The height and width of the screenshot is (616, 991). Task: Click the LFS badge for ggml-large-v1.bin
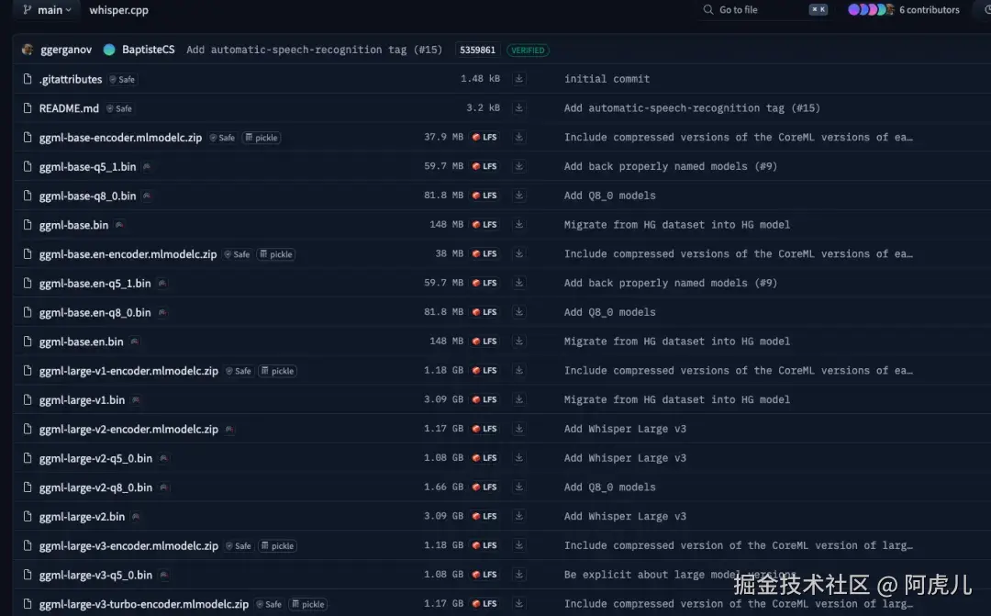coord(484,399)
